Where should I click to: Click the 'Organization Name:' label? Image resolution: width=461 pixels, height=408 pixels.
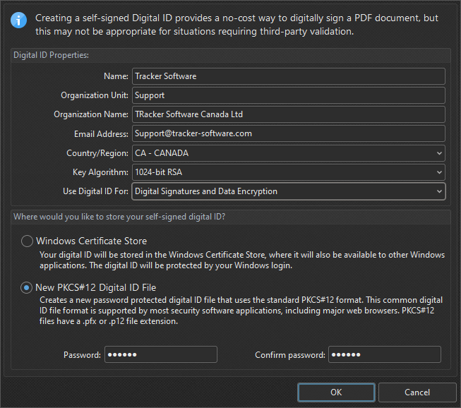pos(91,114)
